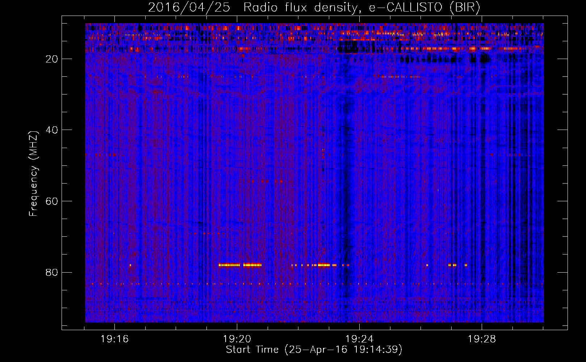Click the yellow band segment before 19:23
The image size is (586, 362).
(323, 265)
